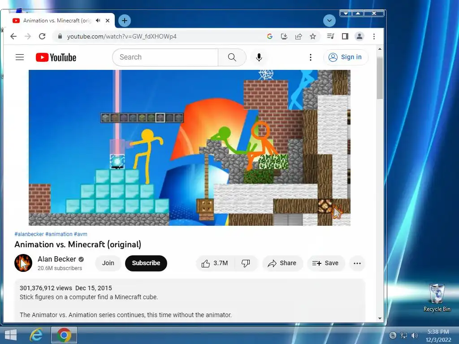Dislike the video with the thumbs down

(246, 263)
